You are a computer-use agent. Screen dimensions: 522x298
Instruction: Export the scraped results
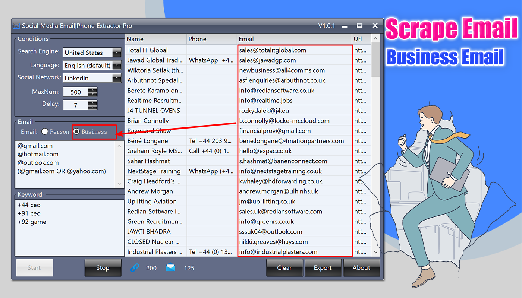pos(323,267)
